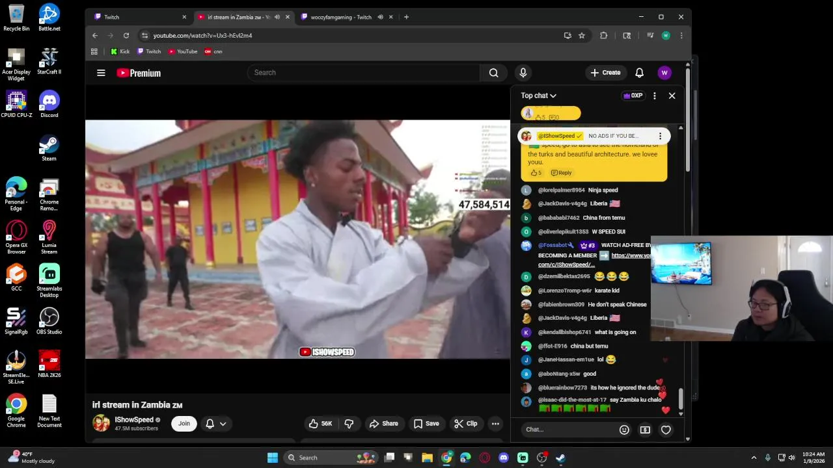This screenshot has height=468, width=833.
Task: Click the chat scrollbar thumb
Action: coord(681,398)
